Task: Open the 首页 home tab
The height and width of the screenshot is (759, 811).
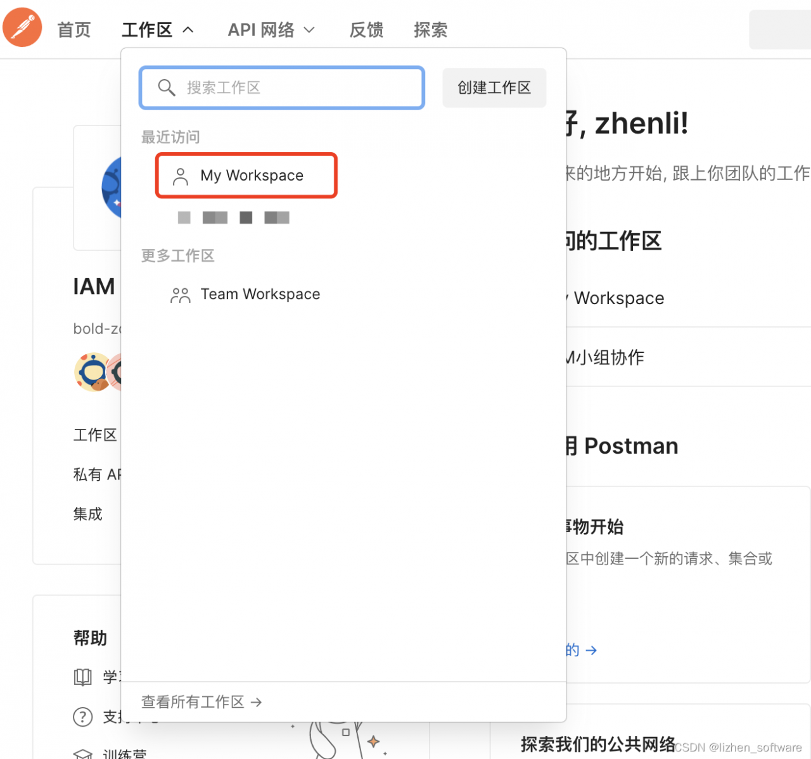Action: pos(74,30)
